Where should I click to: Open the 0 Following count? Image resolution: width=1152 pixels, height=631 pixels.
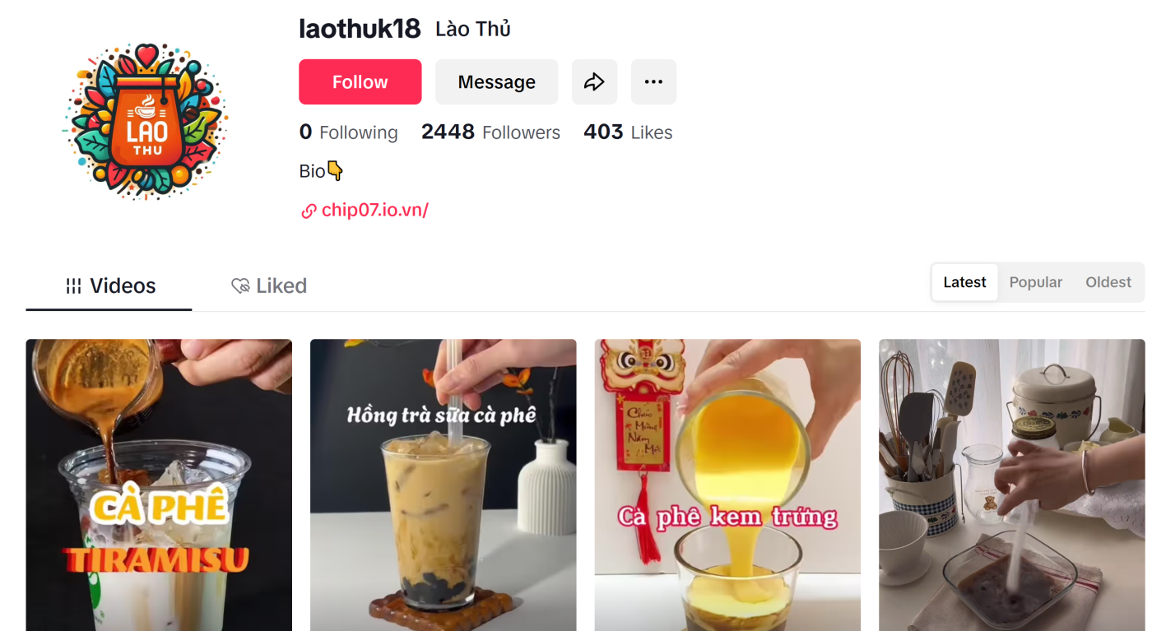[348, 132]
